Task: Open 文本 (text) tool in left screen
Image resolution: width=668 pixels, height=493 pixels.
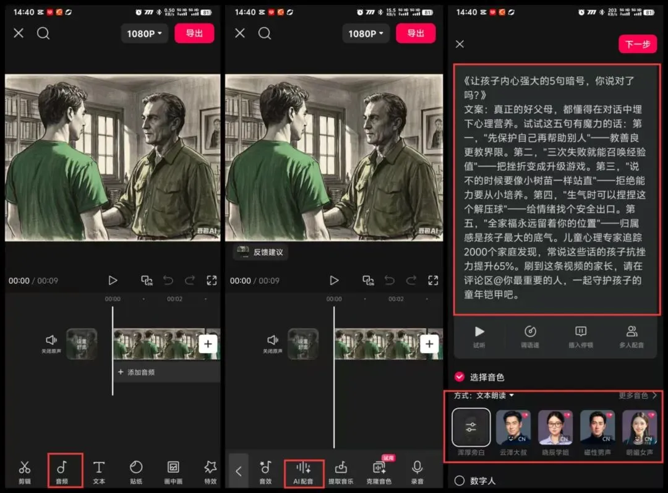Action: pyautogui.click(x=99, y=472)
